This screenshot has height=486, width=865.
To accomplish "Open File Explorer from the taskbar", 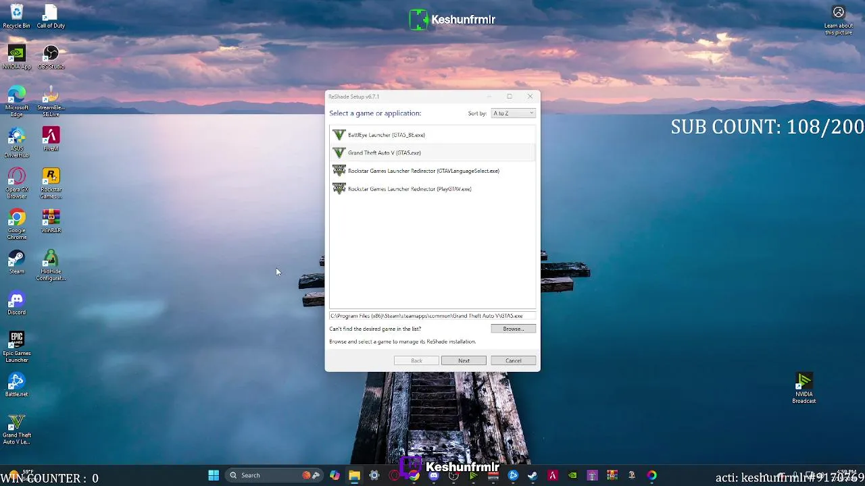I will (x=354, y=475).
